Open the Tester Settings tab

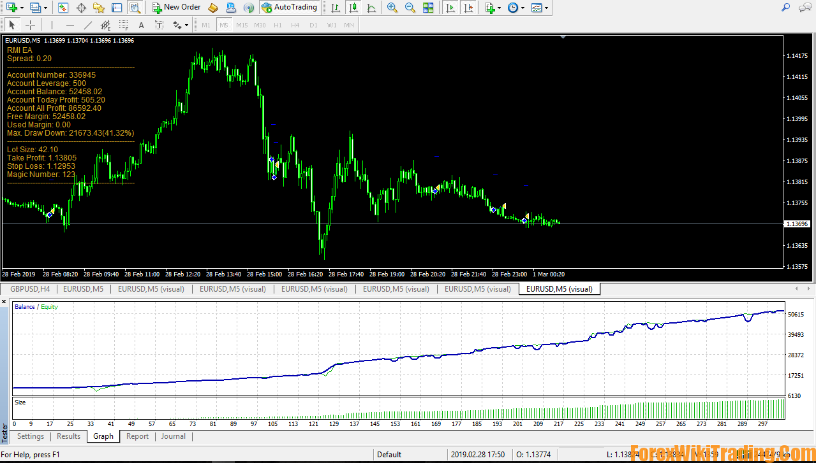31,436
